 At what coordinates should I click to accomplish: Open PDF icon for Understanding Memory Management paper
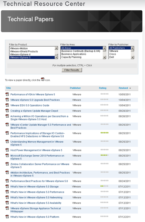(7, 142)
